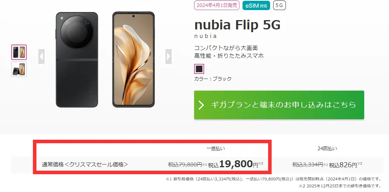
Task: Click the 税込826円 monthly installment price
Action: (343, 165)
